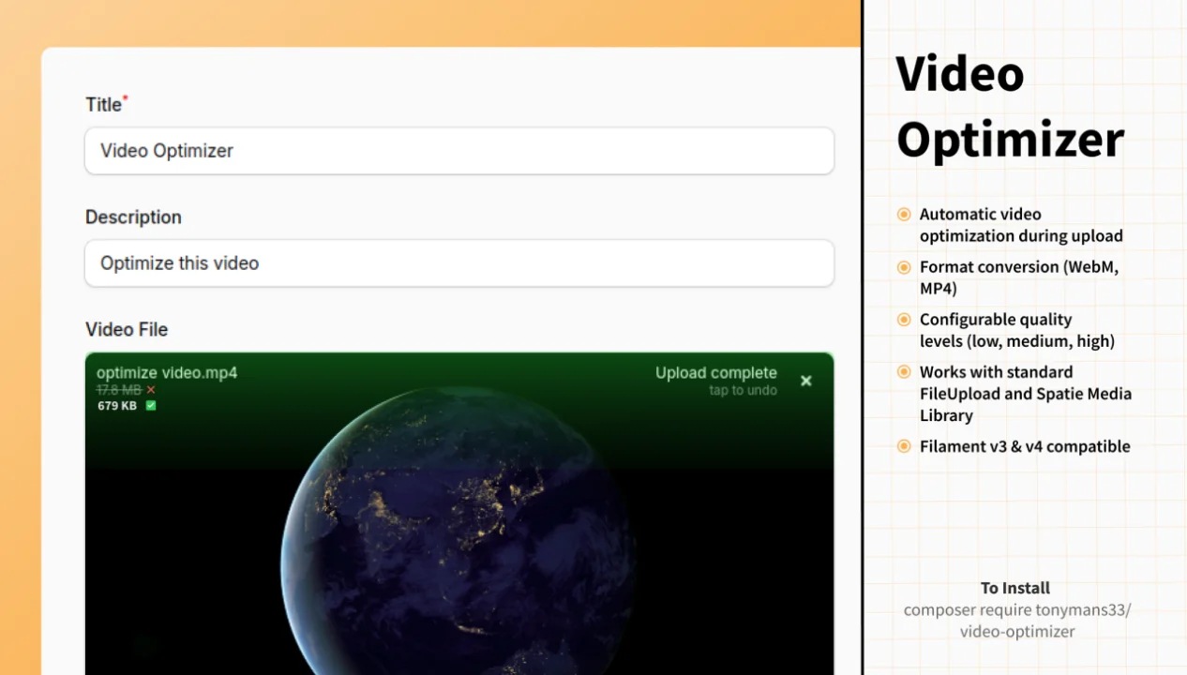The height and width of the screenshot is (675, 1187).
Task: Click the bullet beside Filament v3 & v4 compatible
Action: tap(903, 446)
